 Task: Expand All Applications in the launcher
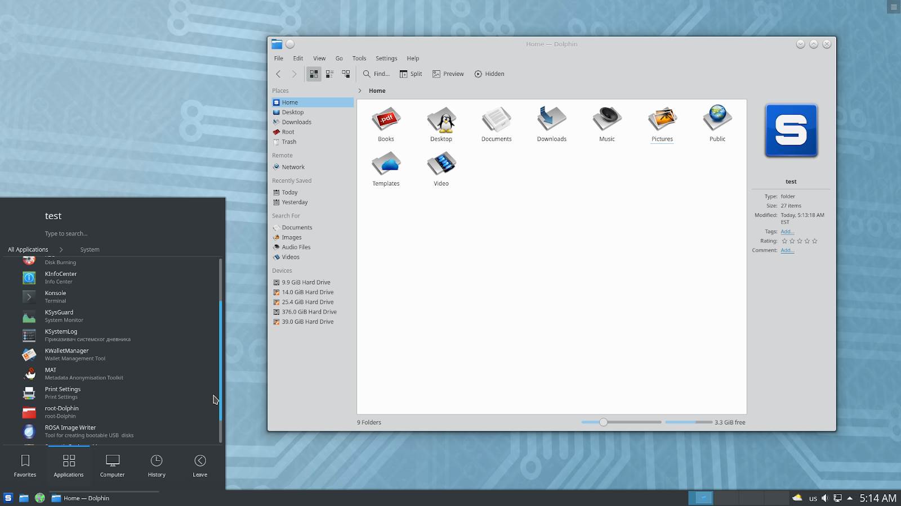pyautogui.click(x=28, y=249)
